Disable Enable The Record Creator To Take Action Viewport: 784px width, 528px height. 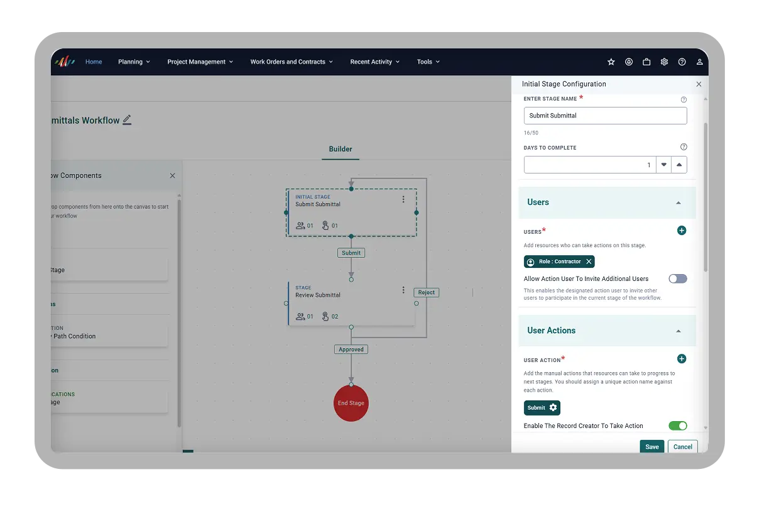(678, 426)
